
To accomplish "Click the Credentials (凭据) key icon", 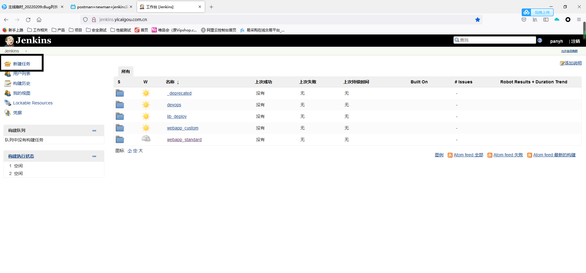I will [8, 113].
